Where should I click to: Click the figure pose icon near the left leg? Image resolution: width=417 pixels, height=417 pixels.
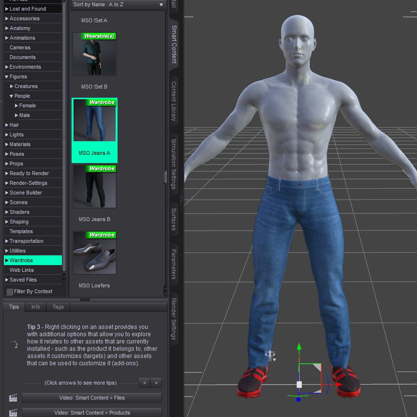(x=270, y=356)
